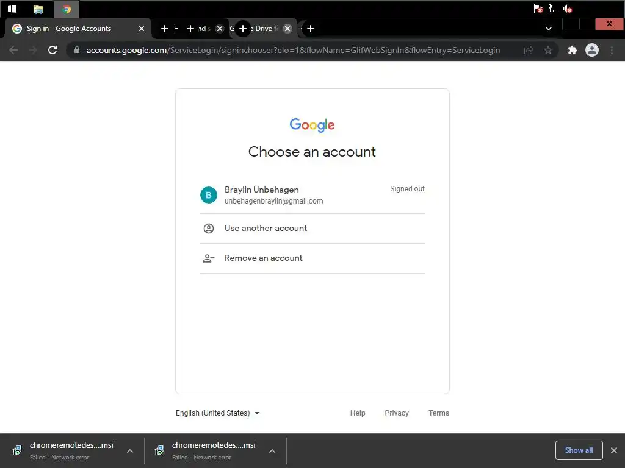This screenshot has height=468, width=625.
Task: Close the Drive tab
Action: 287,29
